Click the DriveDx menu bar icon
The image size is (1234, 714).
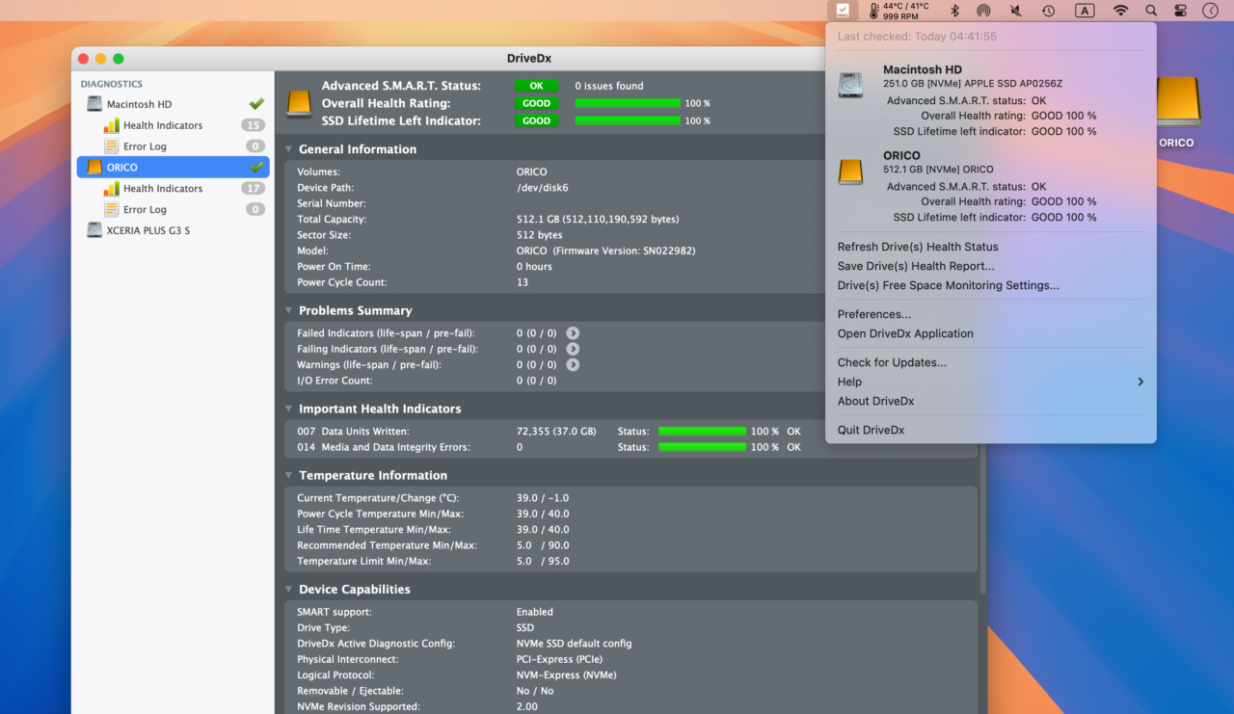pos(843,11)
